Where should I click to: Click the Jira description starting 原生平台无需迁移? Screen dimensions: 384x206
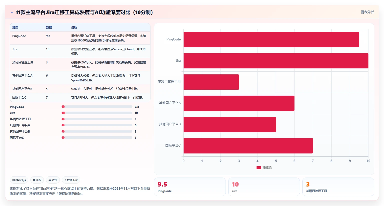(108, 51)
